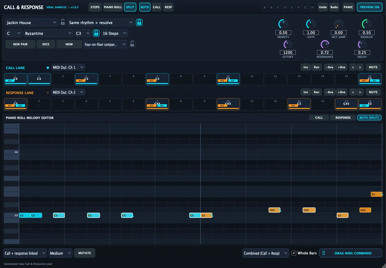Switch to the STEPS view tab
Viewport: 386px width, 268px height.
(x=95, y=7)
